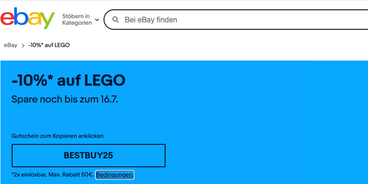The height and width of the screenshot is (184, 368).
Task: Click the large '-10%* auf LEGO' banner heading
Action: click(68, 81)
